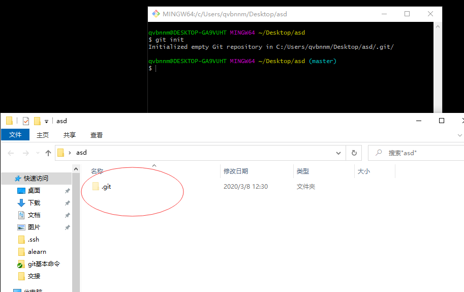Select 快速访问 in the navigation pane
The width and height of the screenshot is (464, 292).
point(37,178)
